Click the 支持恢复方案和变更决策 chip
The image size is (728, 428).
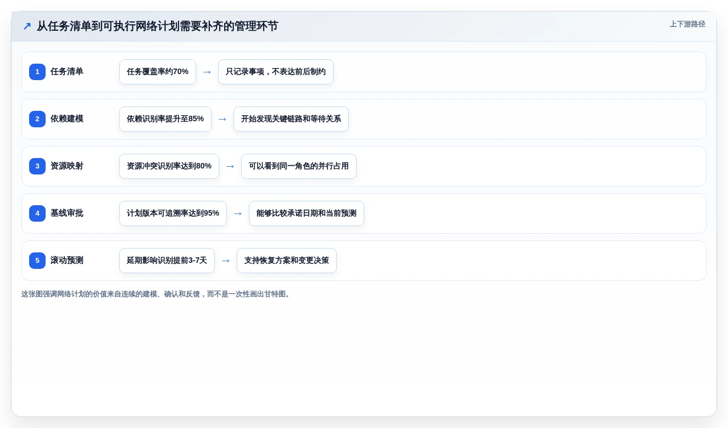[x=287, y=261]
